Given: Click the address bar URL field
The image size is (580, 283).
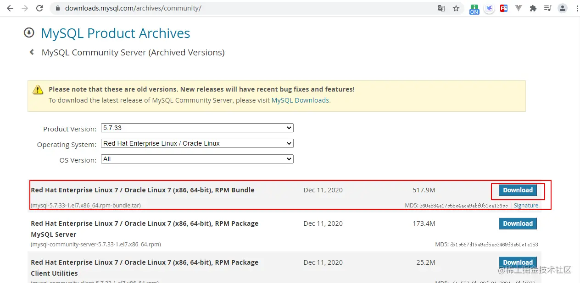Looking at the screenshot, I should pos(229,8).
